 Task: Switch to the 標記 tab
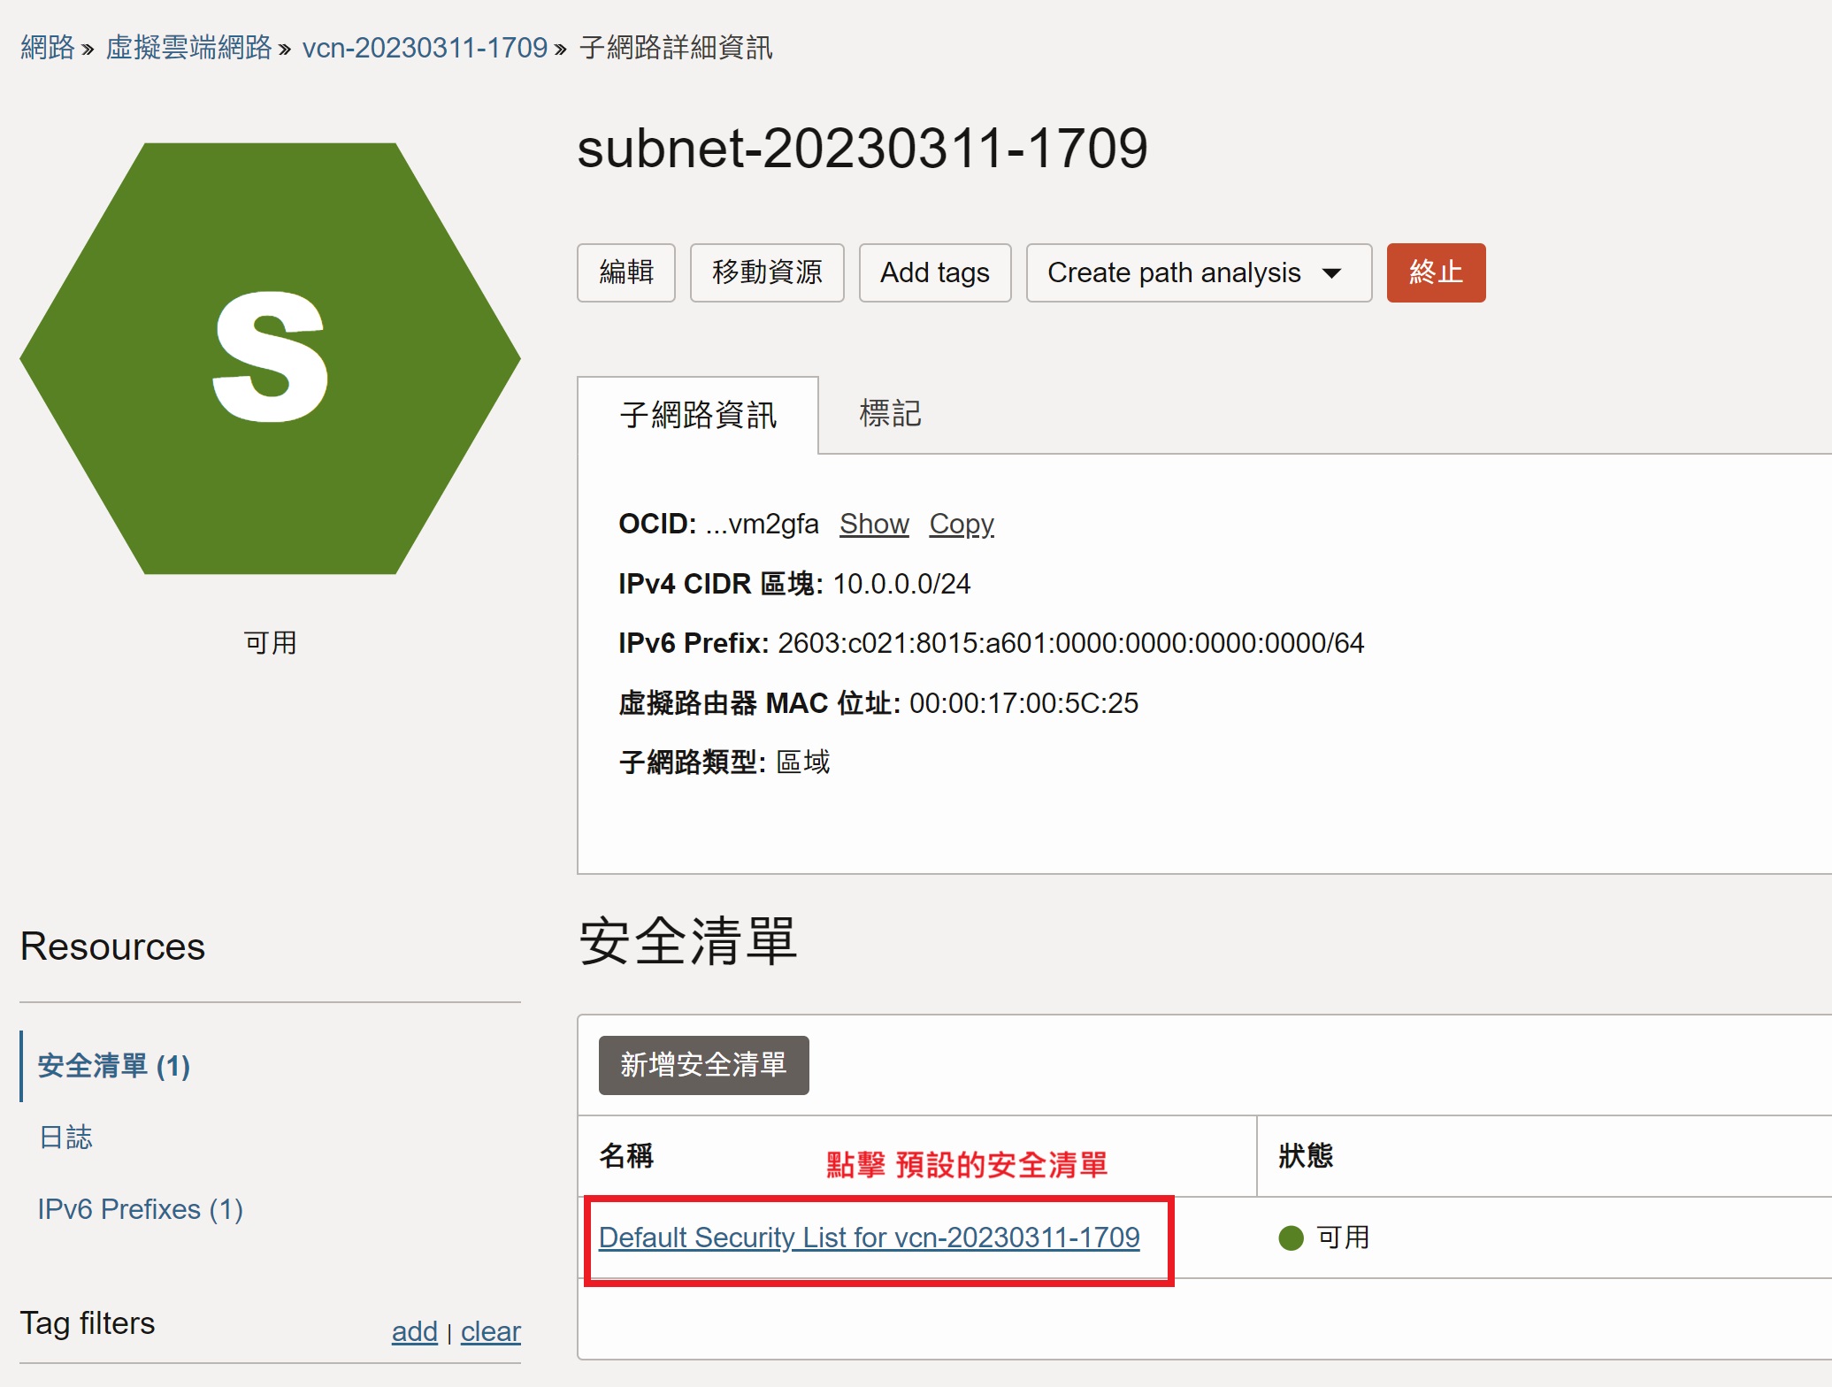point(889,414)
